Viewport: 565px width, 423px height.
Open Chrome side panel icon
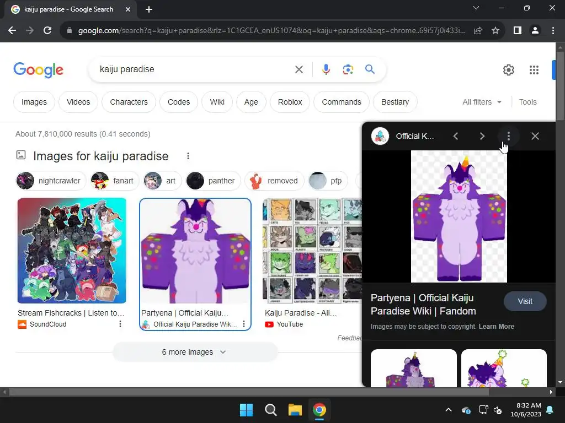click(518, 31)
